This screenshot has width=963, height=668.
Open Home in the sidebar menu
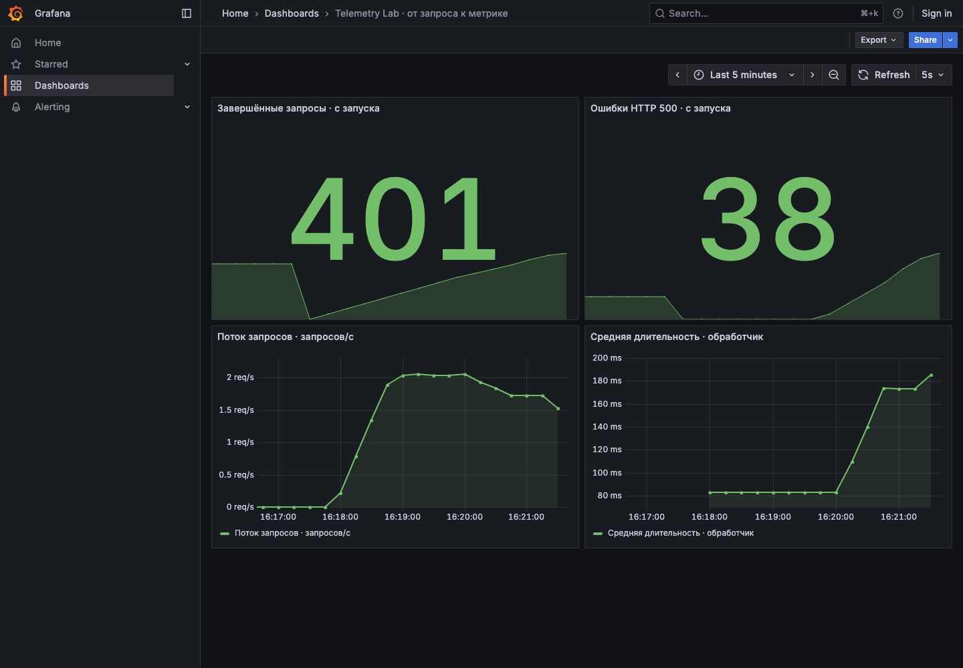[x=48, y=43]
